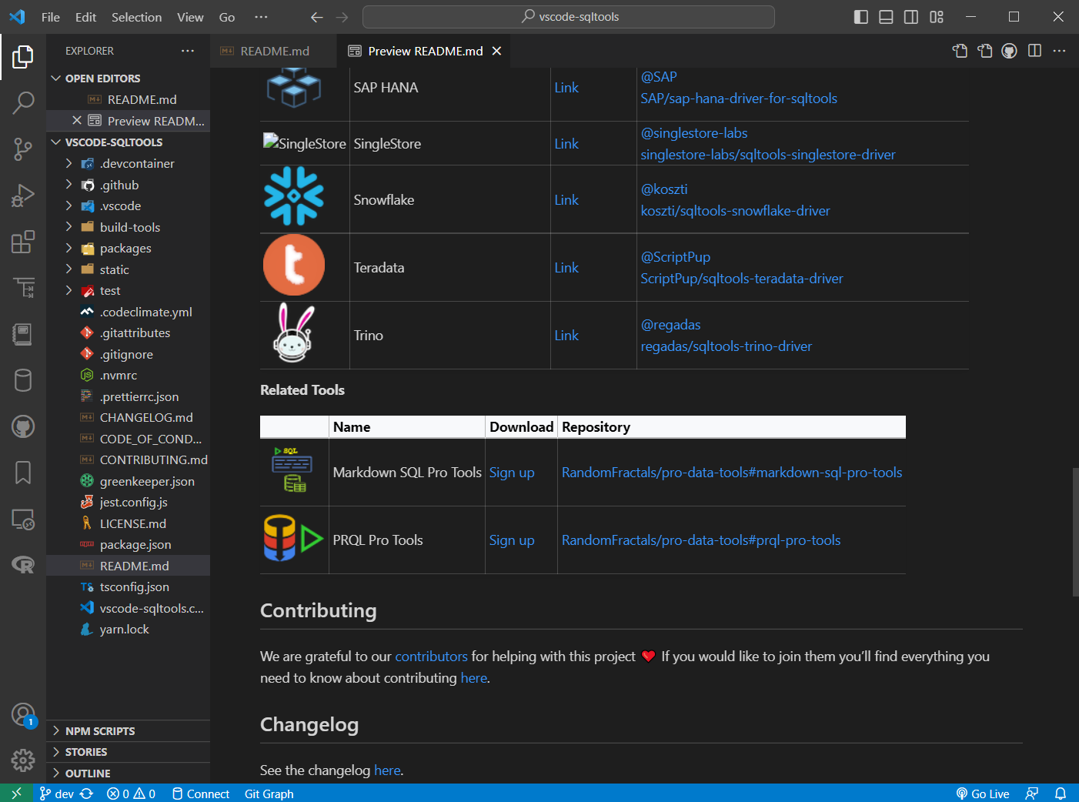Select the vscode-sqltools search box
The width and height of the screenshot is (1079, 802).
tap(568, 16)
